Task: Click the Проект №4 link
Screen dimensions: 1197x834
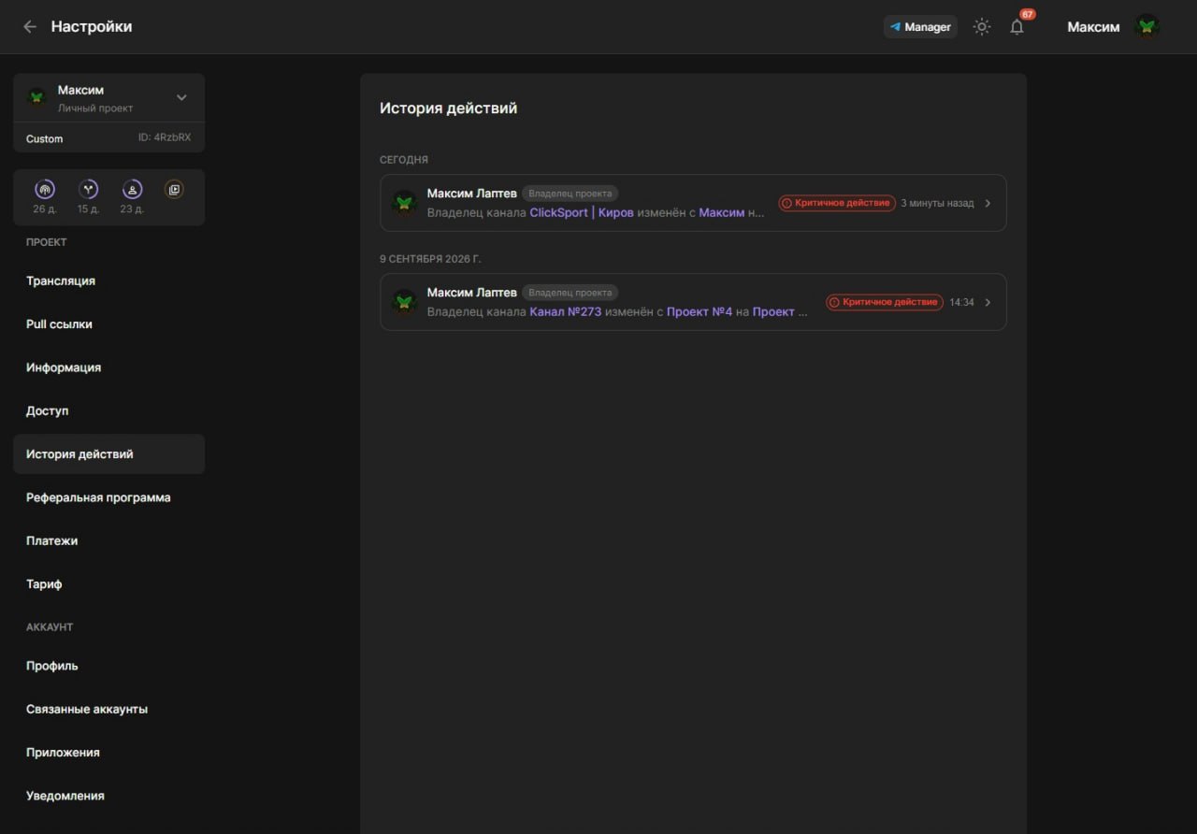Action: 699,311
